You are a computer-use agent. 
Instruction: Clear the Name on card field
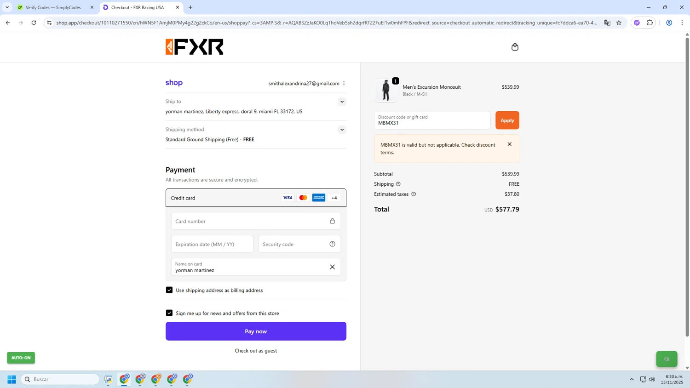(x=332, y=267)
